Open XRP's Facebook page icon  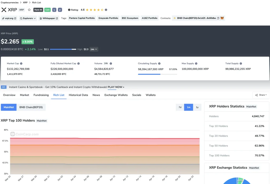pos(60,10)
